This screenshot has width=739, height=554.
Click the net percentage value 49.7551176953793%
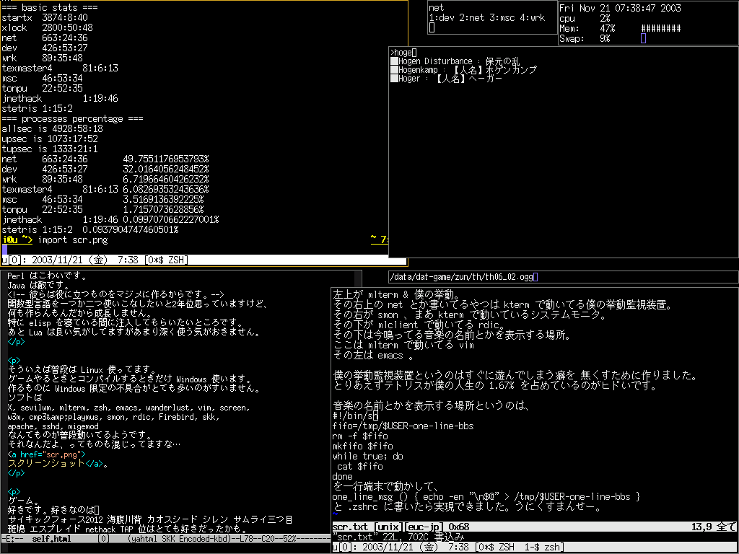(166, 159)
